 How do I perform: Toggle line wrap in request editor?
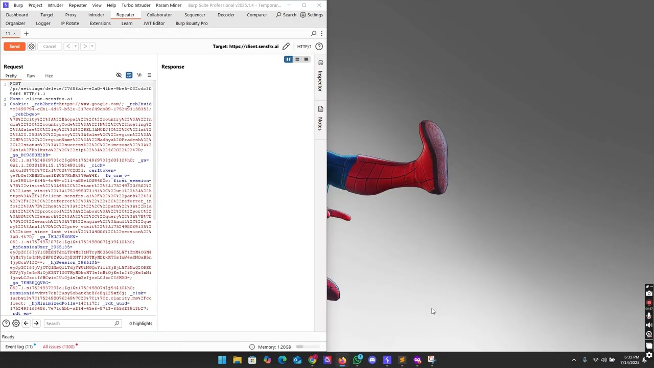[129, 75]
